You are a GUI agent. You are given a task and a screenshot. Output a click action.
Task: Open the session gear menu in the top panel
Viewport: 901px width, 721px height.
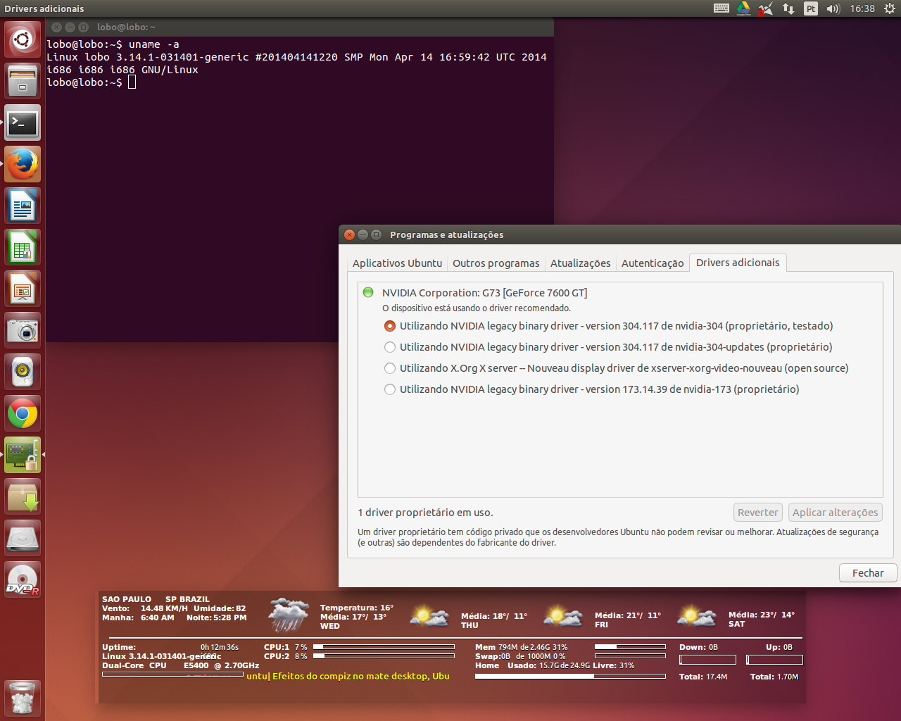[890, 8]
